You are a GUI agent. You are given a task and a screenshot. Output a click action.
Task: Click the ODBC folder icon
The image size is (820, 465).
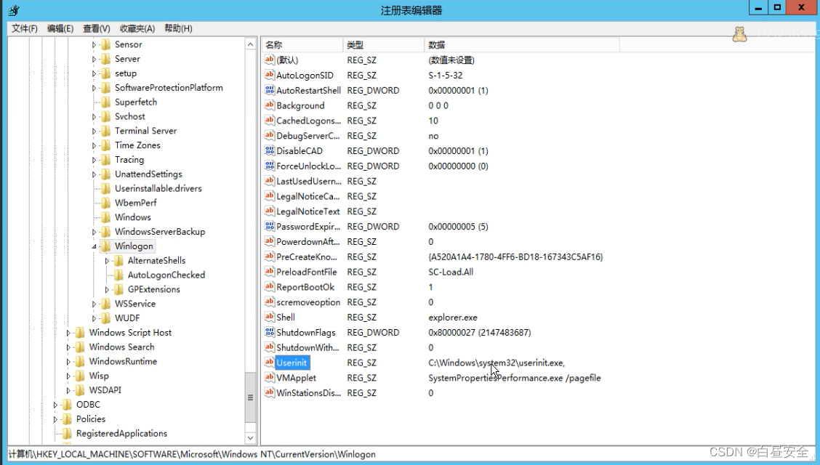click(x=67, y=405)
